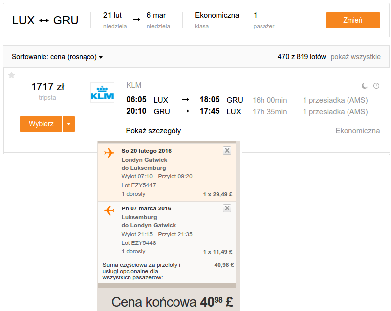Open the dropdown arrow next to Wybierz
The height and width of the screenshot is (311, 391).
69,124
